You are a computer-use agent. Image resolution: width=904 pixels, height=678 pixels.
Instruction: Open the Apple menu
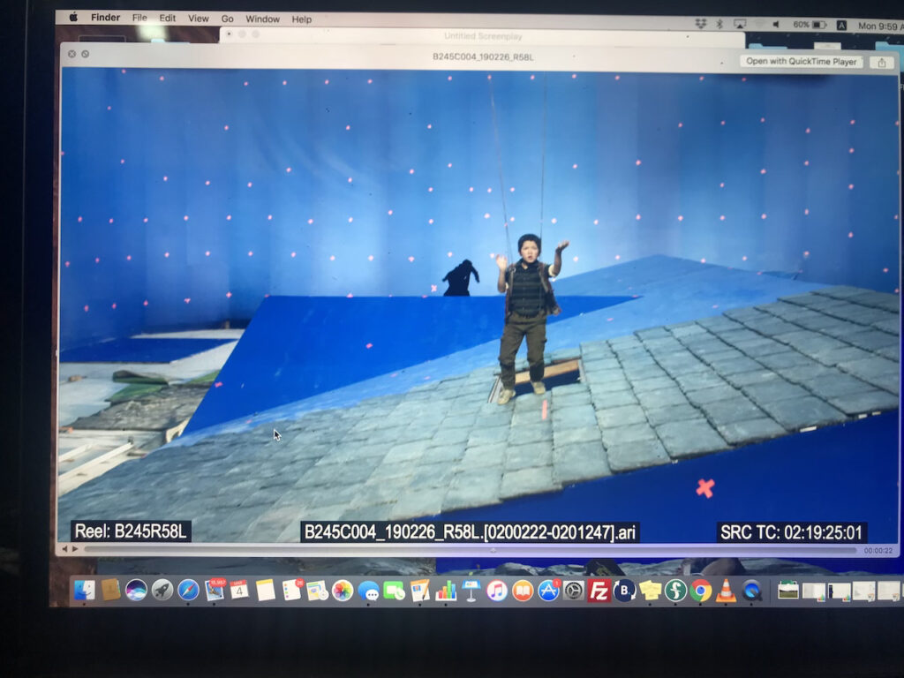point(73,18)
